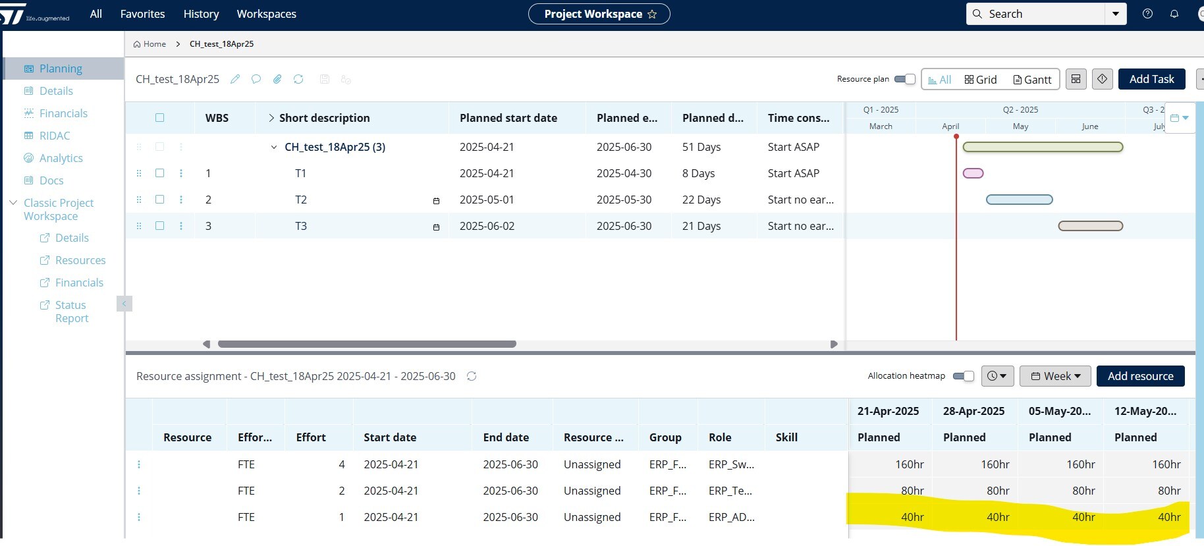Image resolution: width=1204 pixels, height=546 pixels.
Task: Click the pencil edit icon beside CH_test_18Apr25
Action: point(235,79)
